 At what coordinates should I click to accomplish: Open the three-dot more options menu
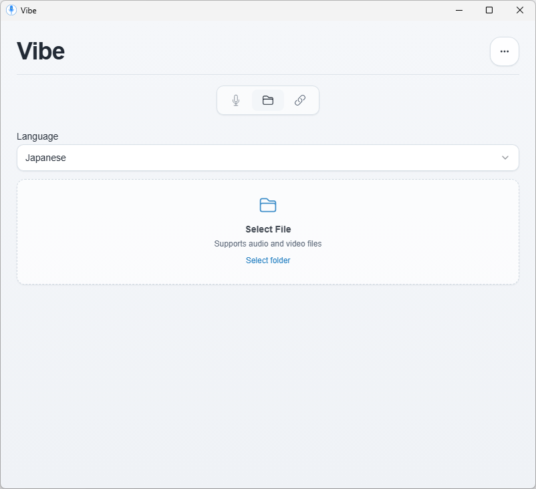(x=505, y=51)
